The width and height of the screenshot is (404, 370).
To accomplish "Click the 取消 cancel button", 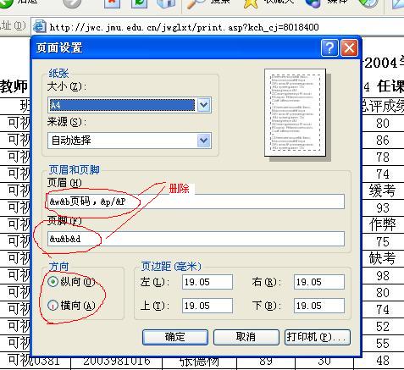I will pos(246,337).
